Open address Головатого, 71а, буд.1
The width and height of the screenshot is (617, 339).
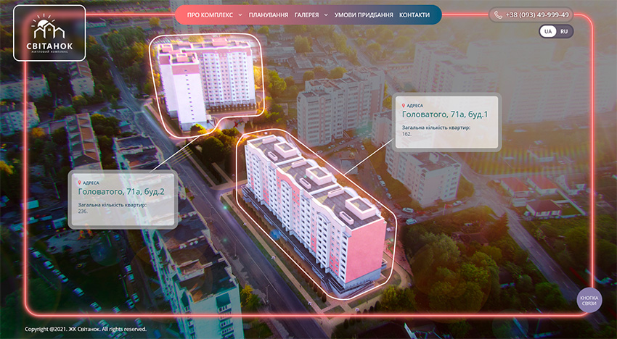point(445,114)
